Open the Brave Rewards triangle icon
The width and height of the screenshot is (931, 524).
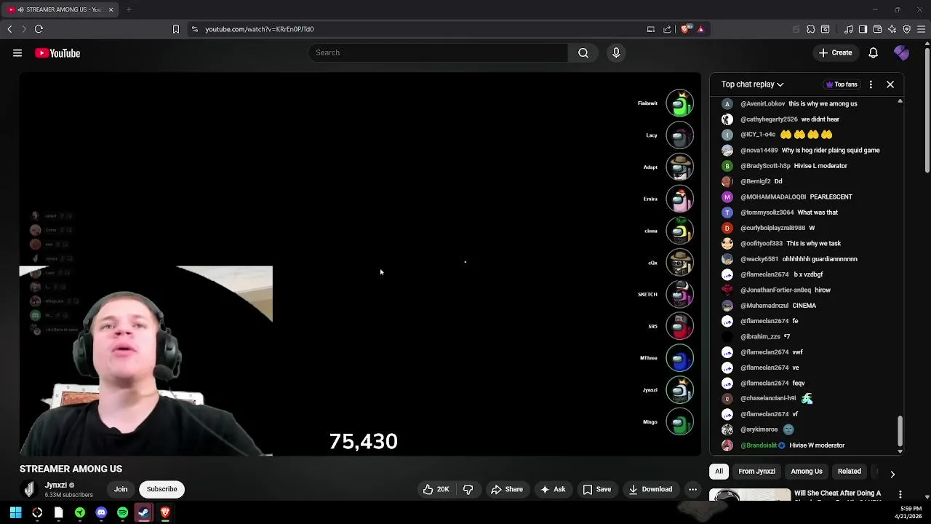[x=700, y=29]
